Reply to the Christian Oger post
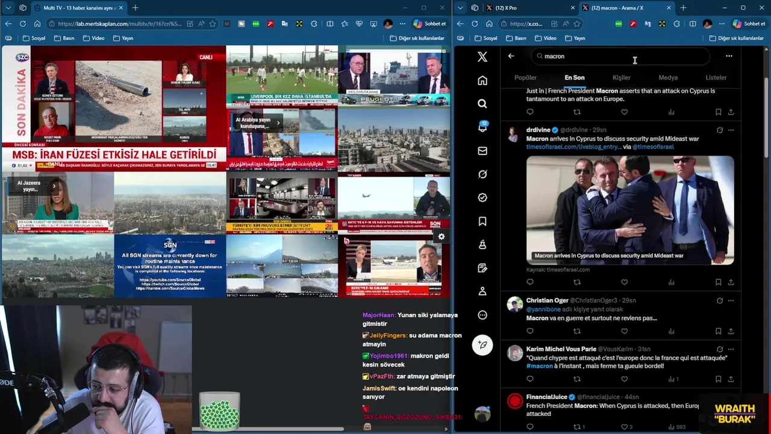 (x=530, y=331)
